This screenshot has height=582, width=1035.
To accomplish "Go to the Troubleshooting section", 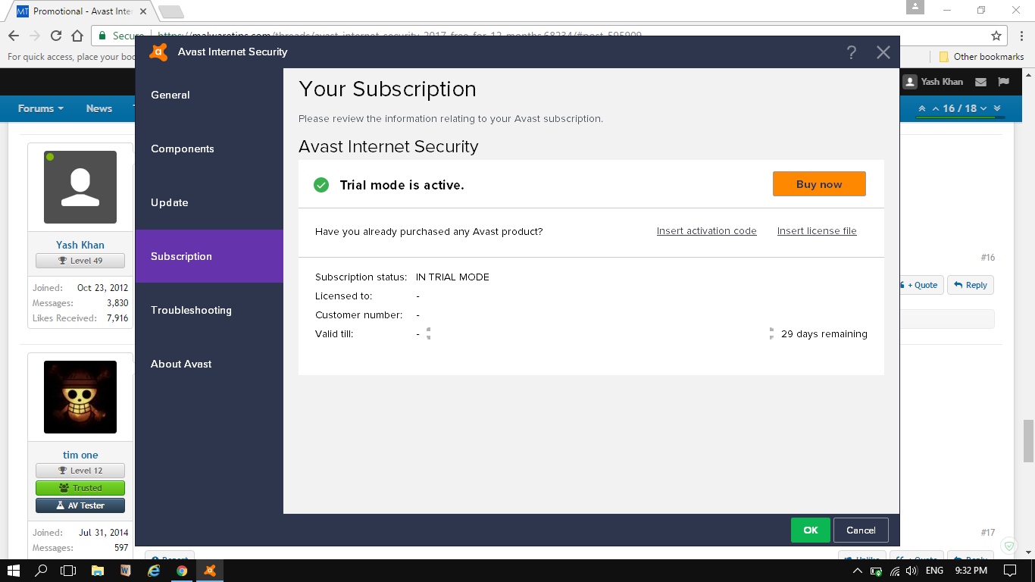I will 209,310.
